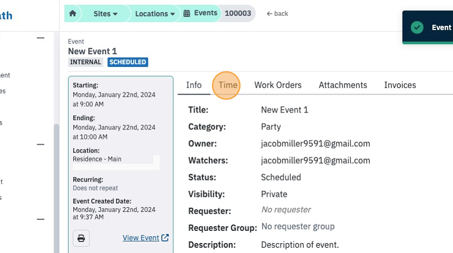Collapse the top sidebar section minus

click(41, 38)
